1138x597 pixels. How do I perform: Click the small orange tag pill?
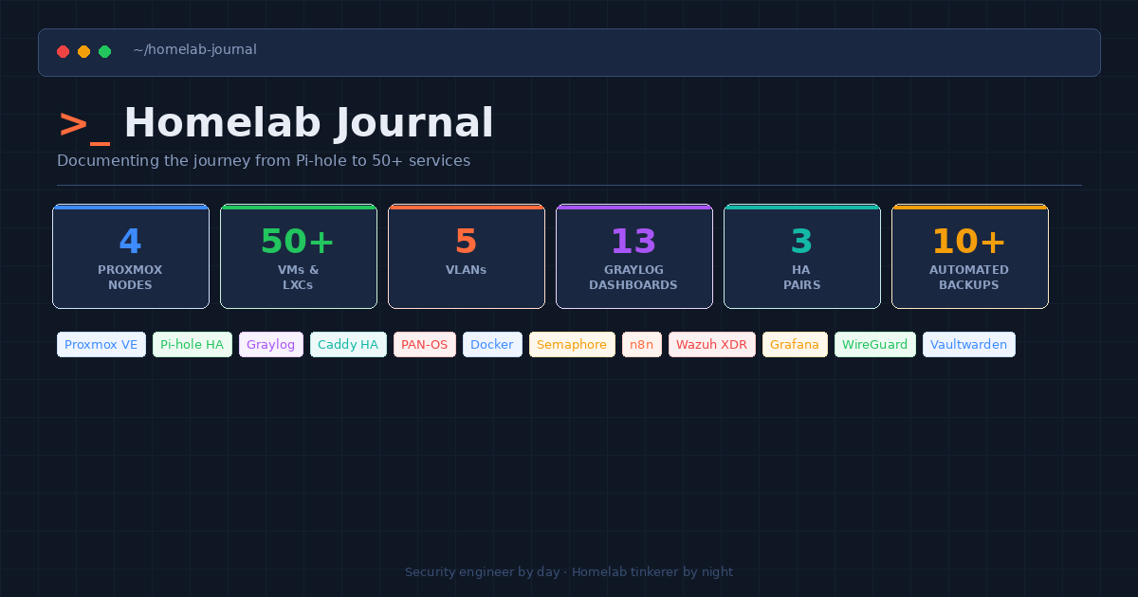coord(642,345)
